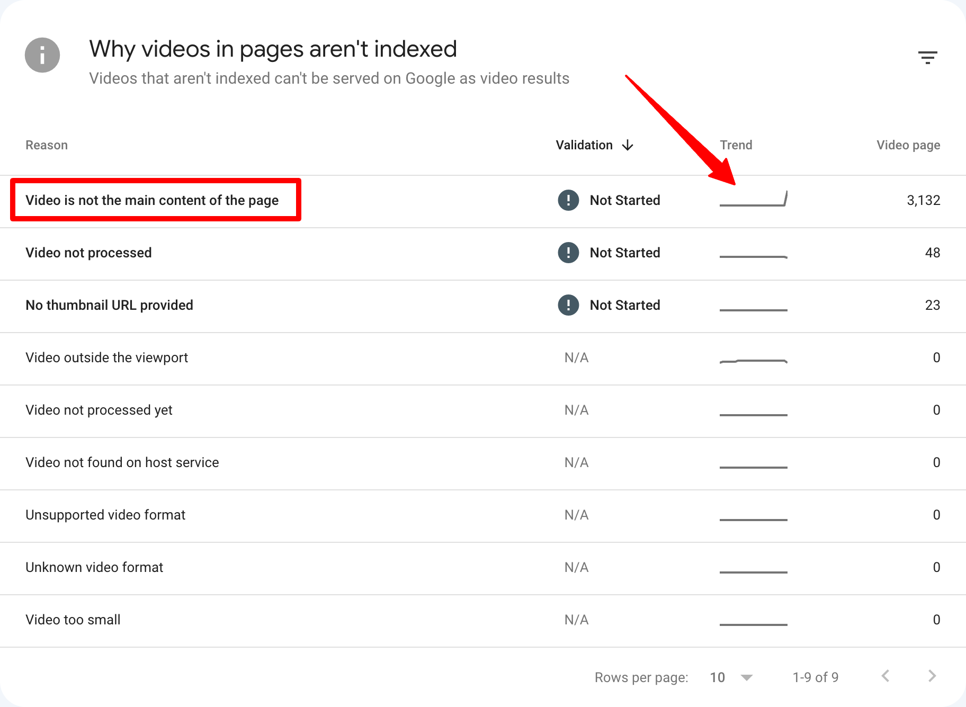This screenshot has width=966, height=707.
Task: Open the 'Video outside the viewport' row
Action: [106, 357]
